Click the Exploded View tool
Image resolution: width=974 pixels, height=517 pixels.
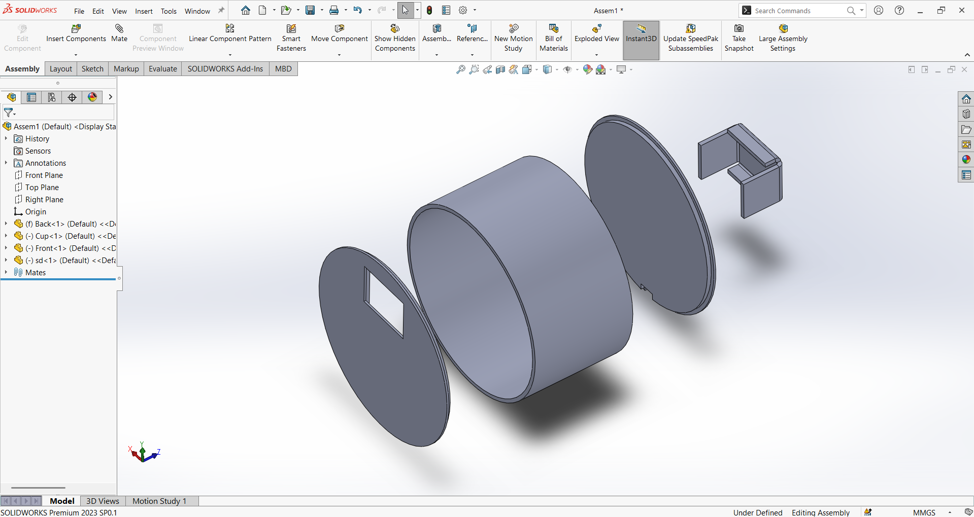point(596,33)
